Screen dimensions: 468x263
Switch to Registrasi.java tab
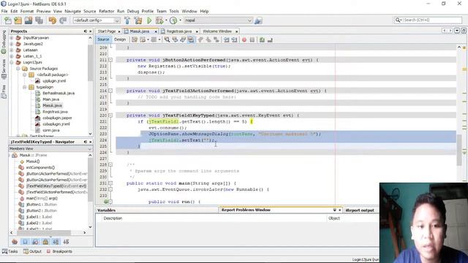179,31
